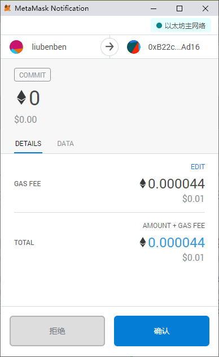Click the green network status dot
The image size is (219, 357).
[x=159, y=25]
